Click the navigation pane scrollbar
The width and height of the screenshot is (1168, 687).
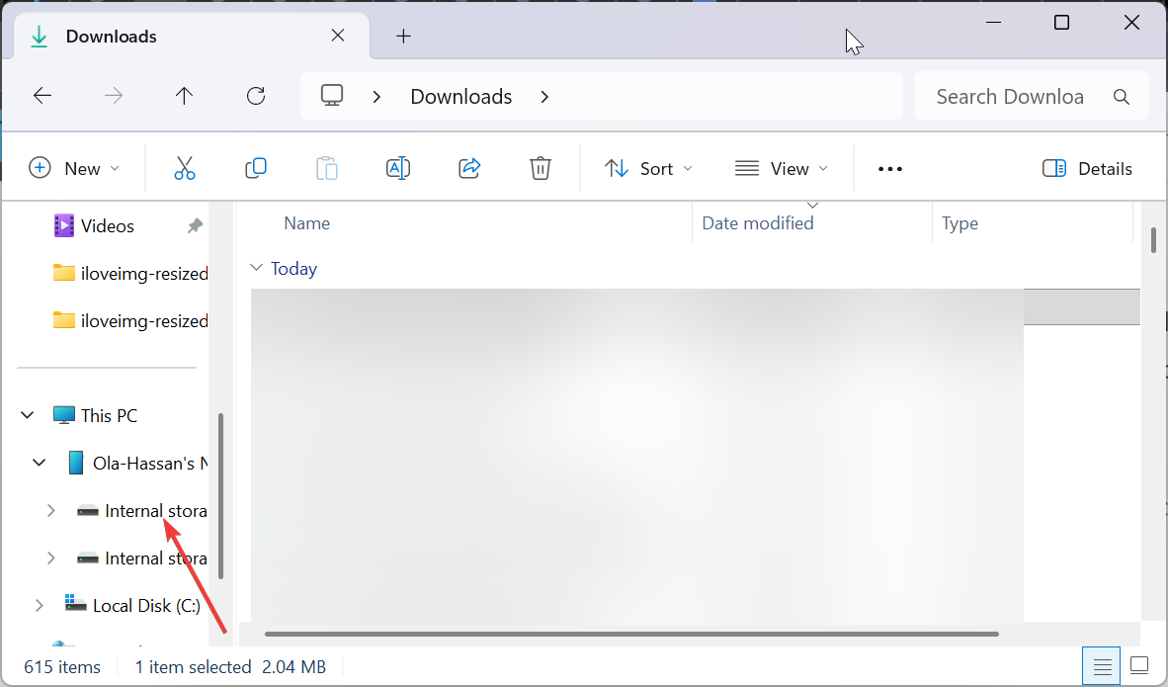click(x=220, y=495)
